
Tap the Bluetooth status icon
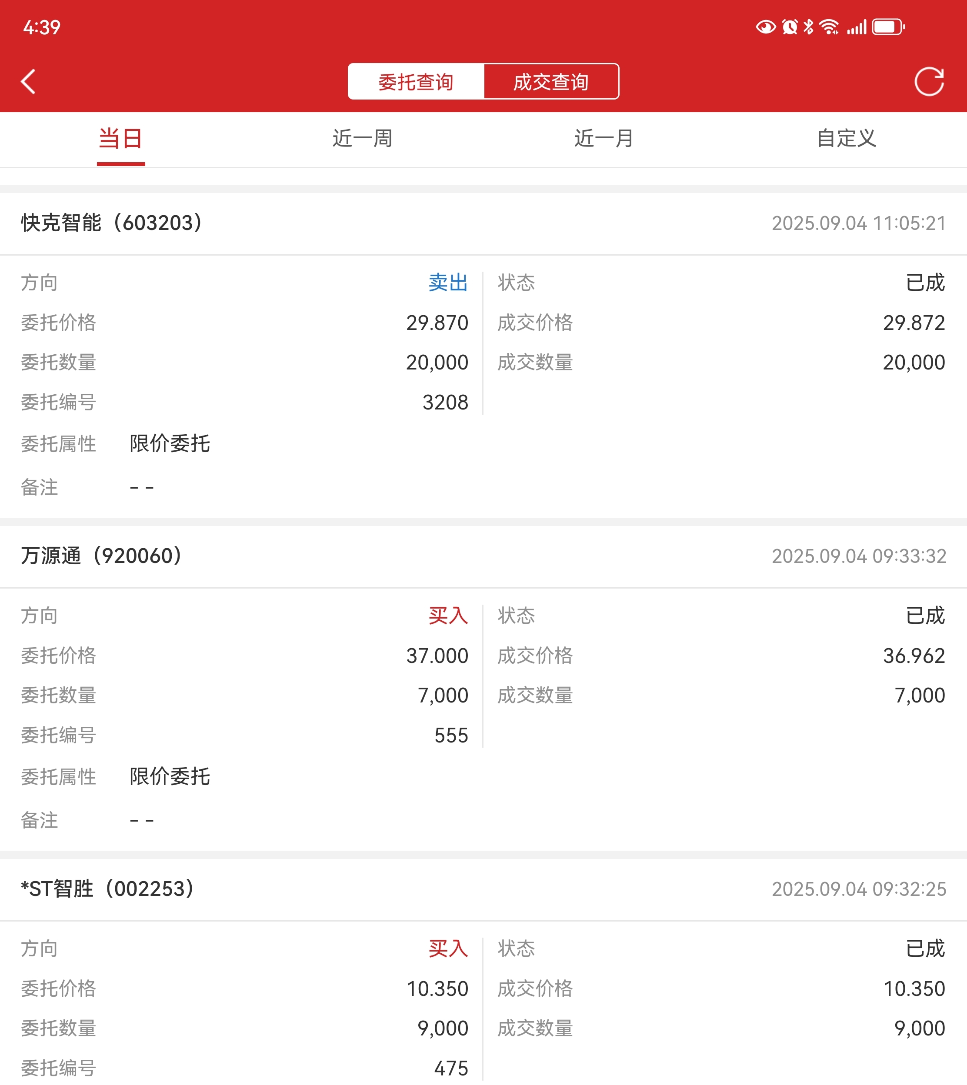click(x=809, y=27)
